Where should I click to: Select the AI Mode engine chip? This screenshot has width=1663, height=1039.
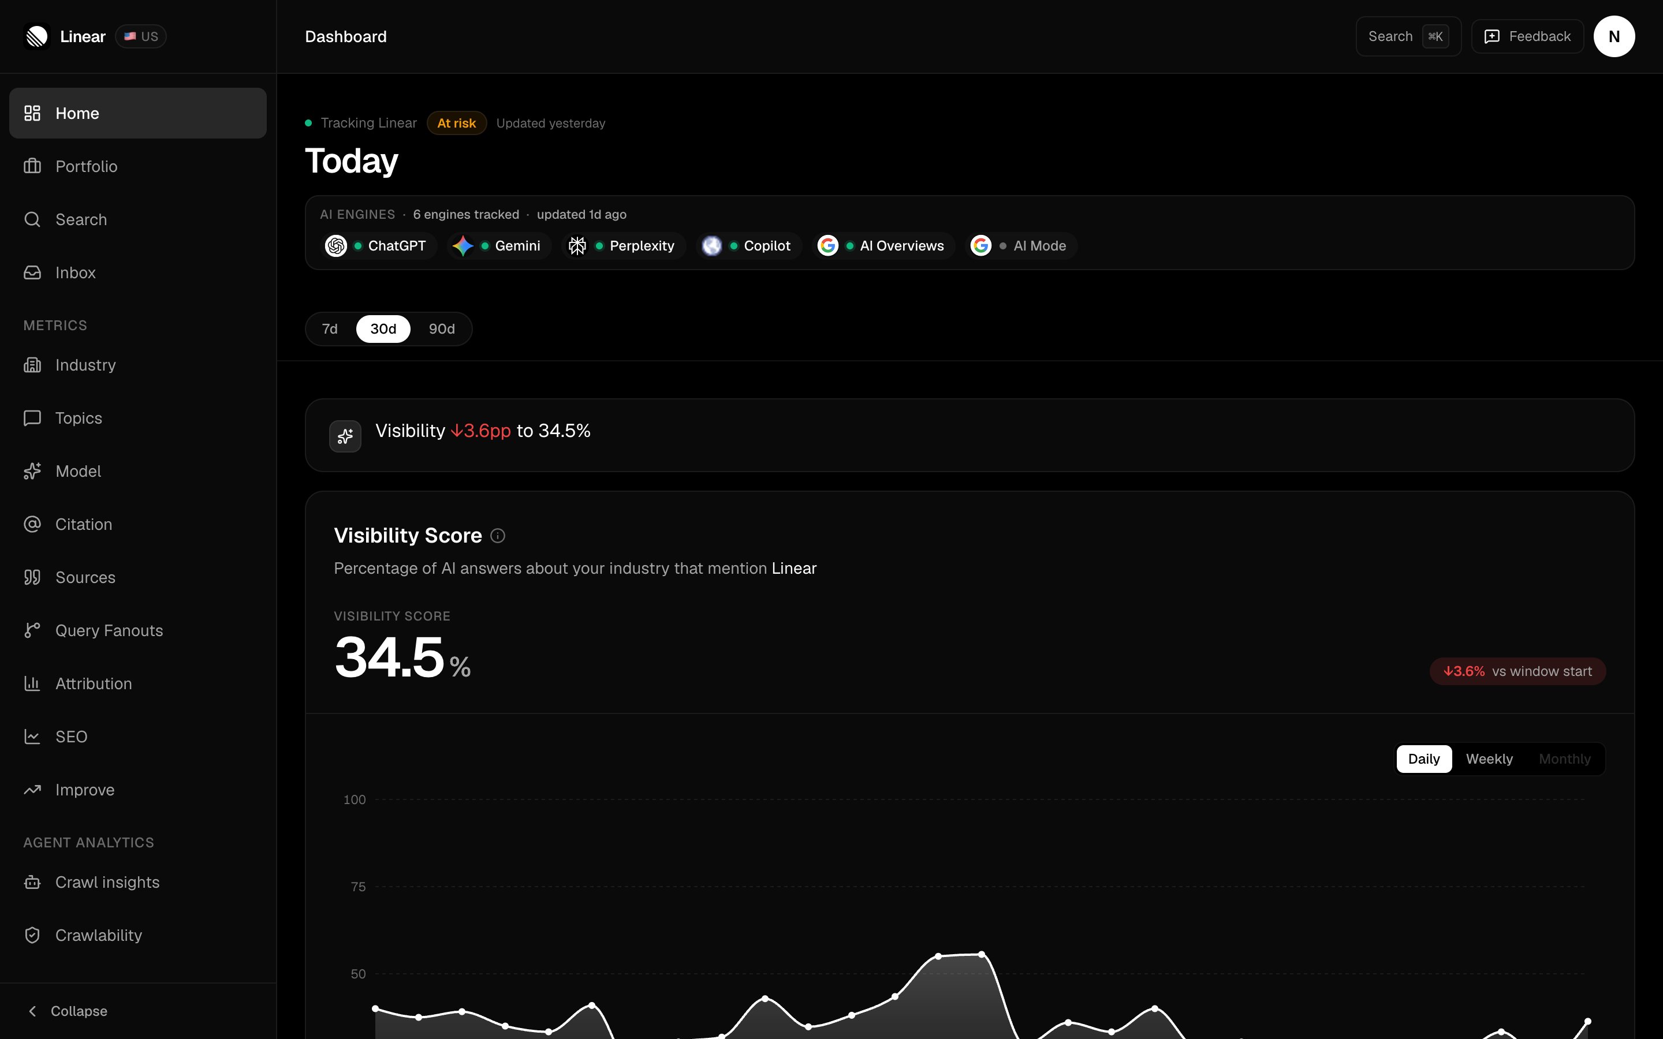(x=1021, y=246)
